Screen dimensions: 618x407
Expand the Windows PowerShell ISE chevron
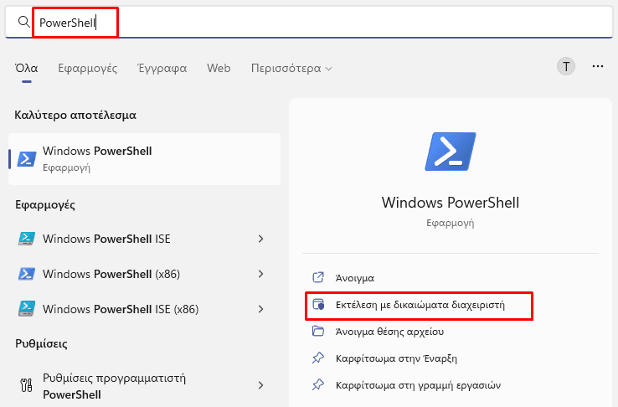coord(260,239)
